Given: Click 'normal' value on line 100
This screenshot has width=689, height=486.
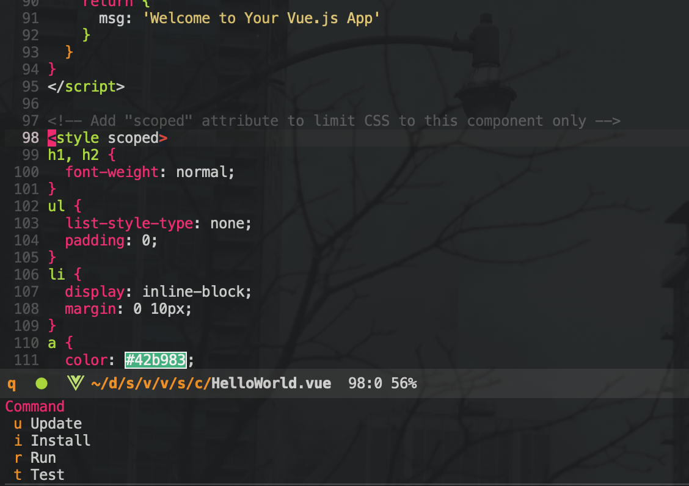Looking at the screenshot, I should click(x=202, y=172).
